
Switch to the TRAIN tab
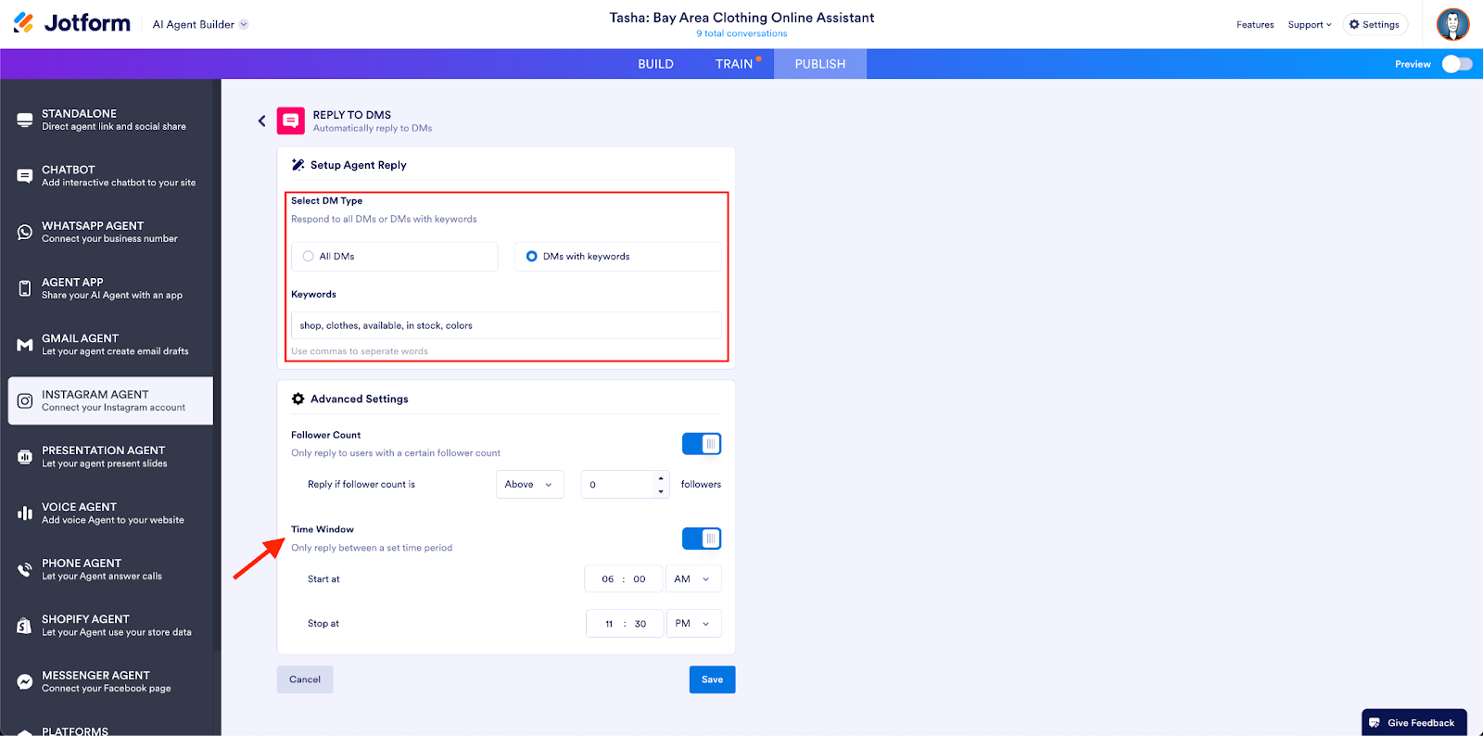point(734,64)
